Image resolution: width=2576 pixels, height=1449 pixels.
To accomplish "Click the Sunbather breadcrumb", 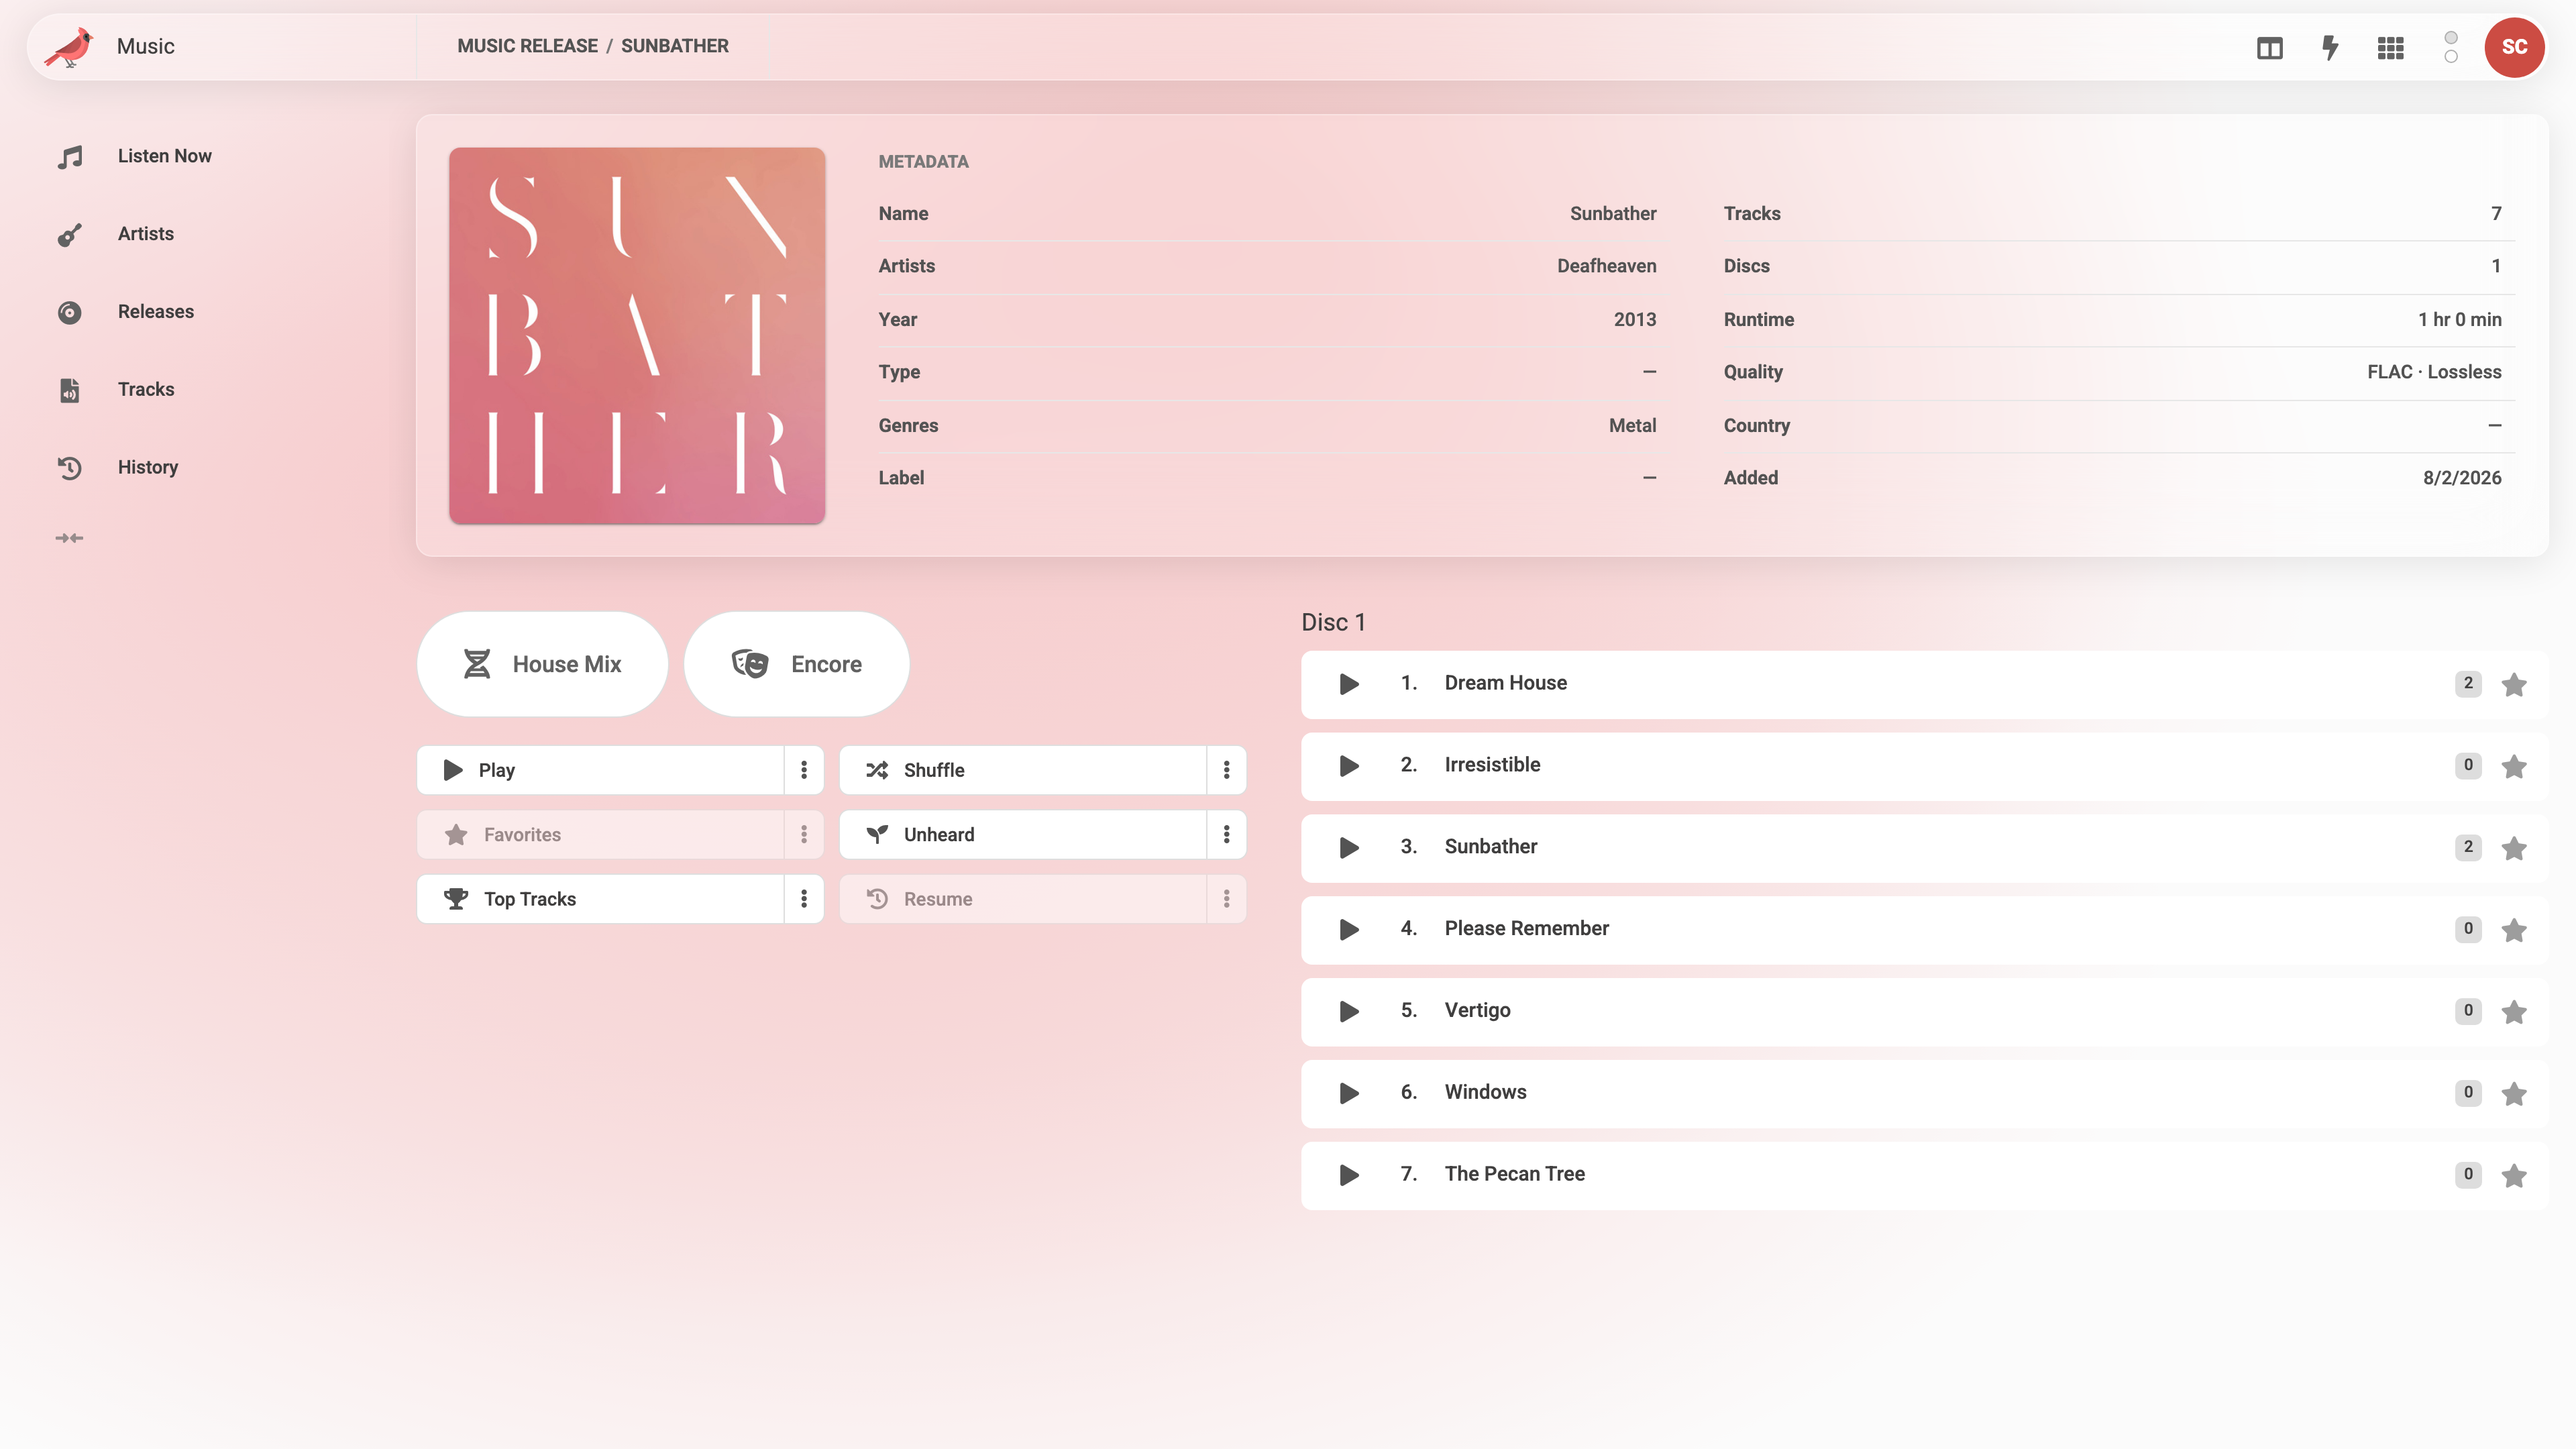I will tap(675, 46).
